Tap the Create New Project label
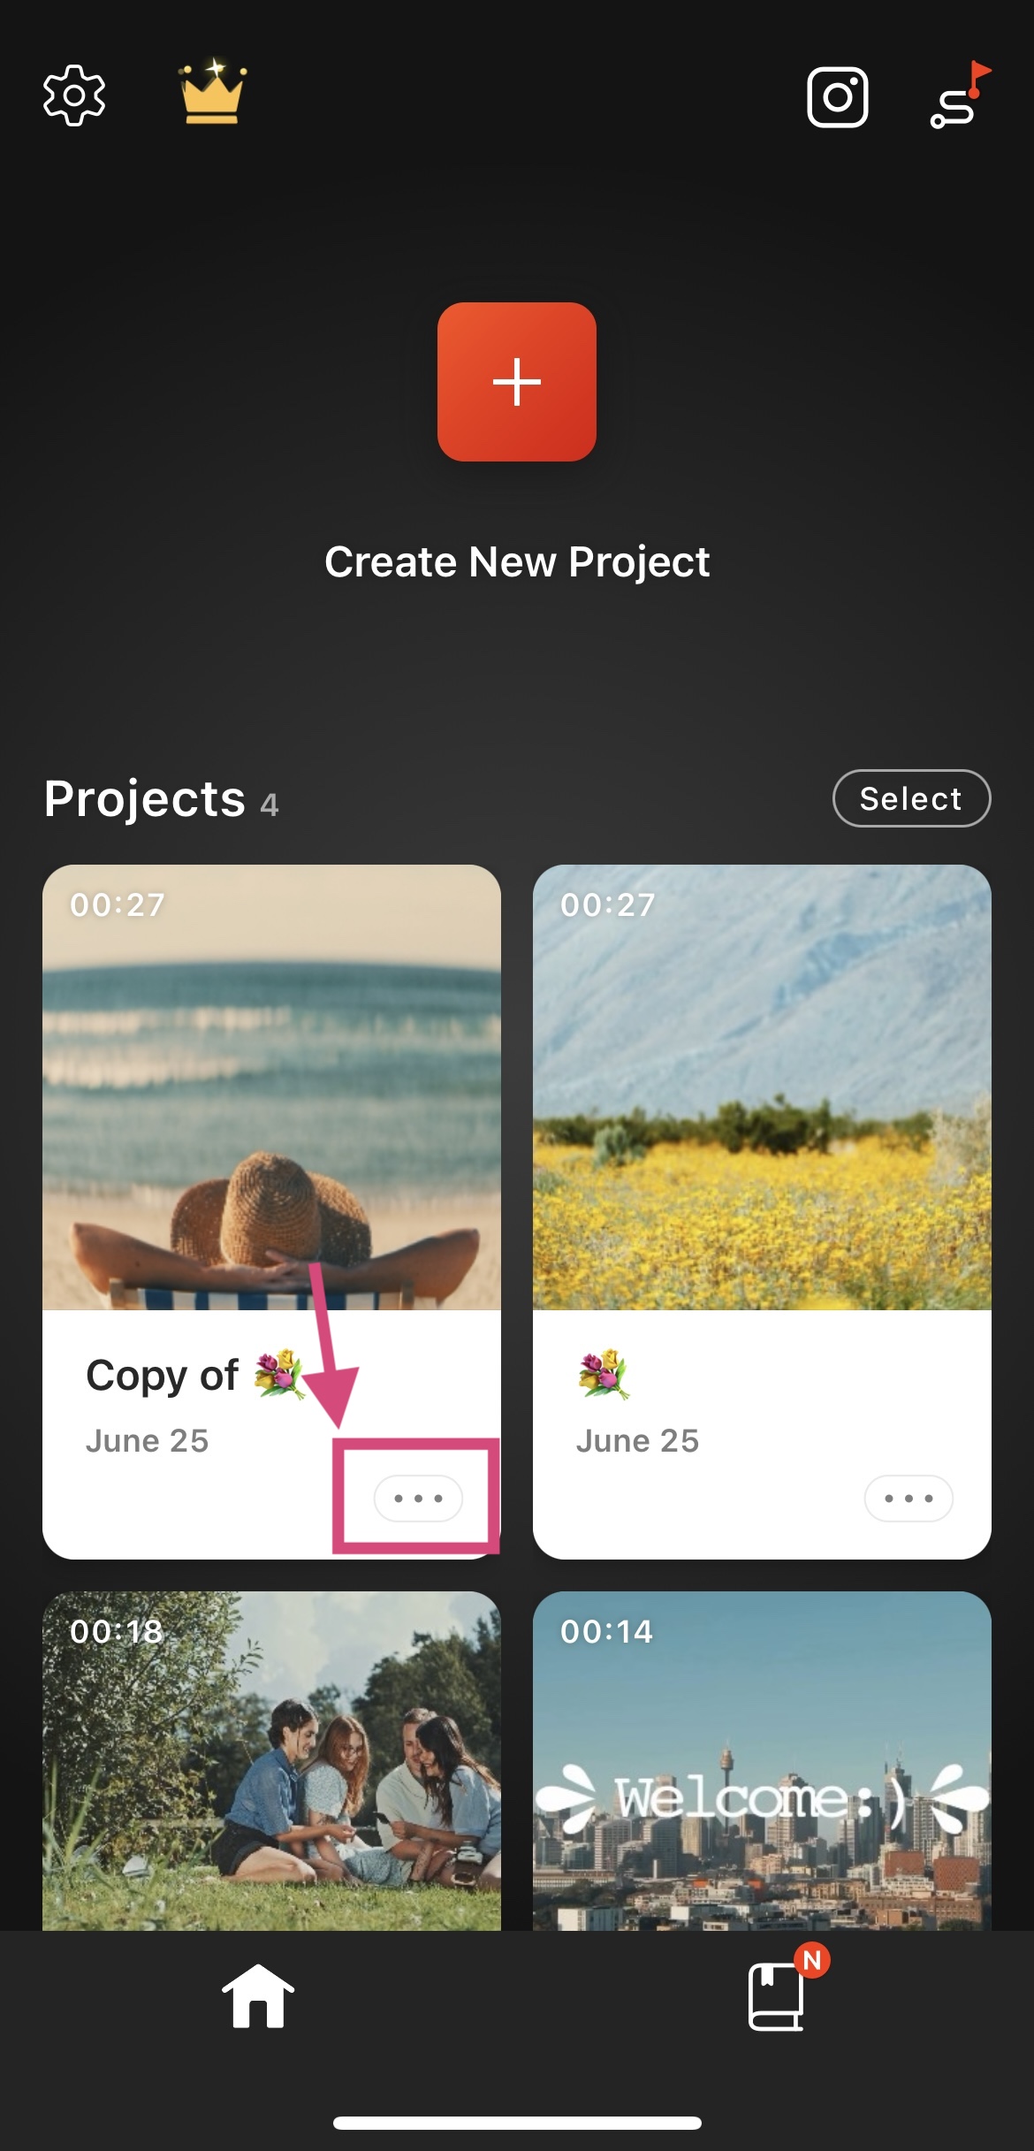 click(517, 561)
